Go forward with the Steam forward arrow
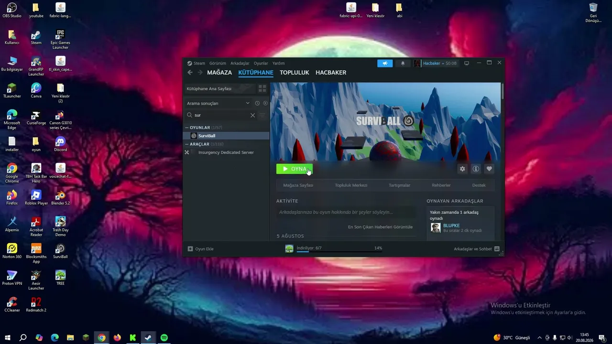Screen dimensions: 612x344 pyautogui.click(x=200, y=73)
